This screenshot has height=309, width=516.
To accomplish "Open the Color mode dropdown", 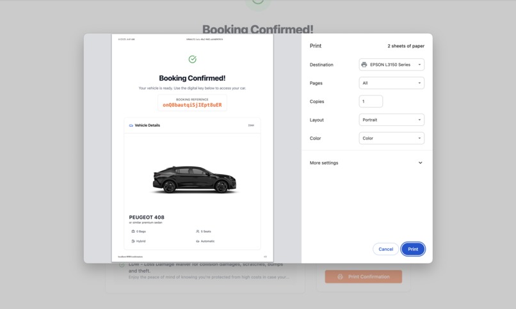I will [391, 138].
